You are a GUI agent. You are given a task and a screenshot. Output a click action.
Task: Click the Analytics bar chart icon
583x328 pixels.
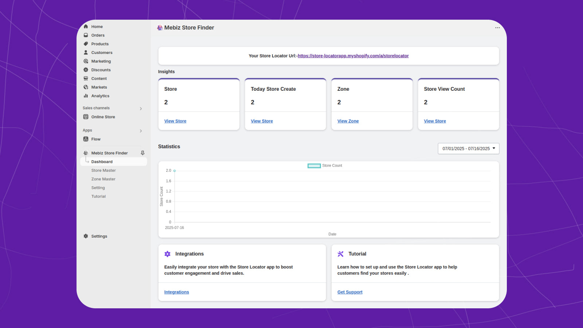point(86,96)
